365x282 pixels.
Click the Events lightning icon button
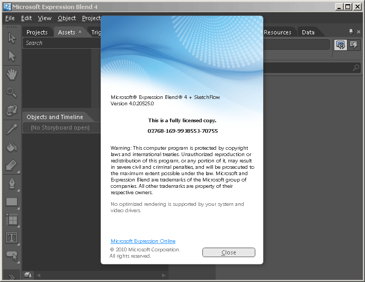coord(354,45)
